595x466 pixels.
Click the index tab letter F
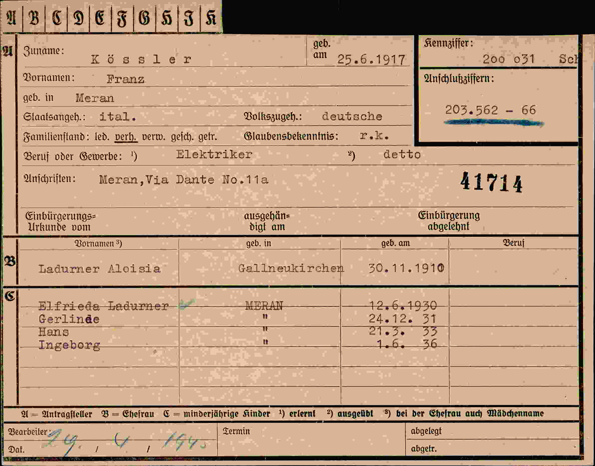tap(122, 19)
